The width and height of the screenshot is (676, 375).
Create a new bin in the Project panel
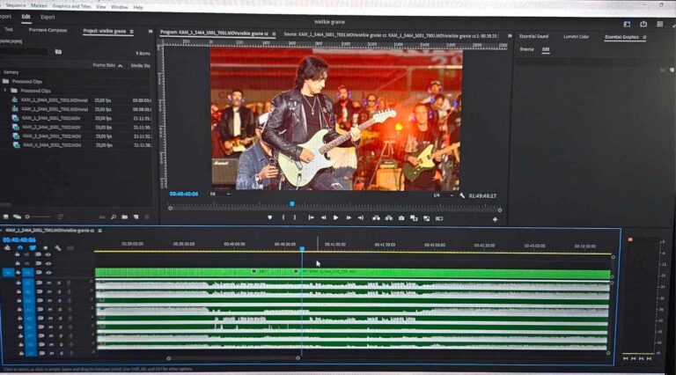[x=125, y=217]
